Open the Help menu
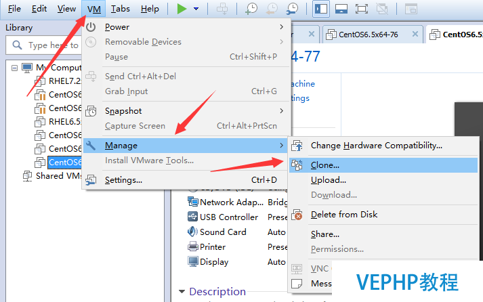This screenshot has height=302, width=483. 150,9
